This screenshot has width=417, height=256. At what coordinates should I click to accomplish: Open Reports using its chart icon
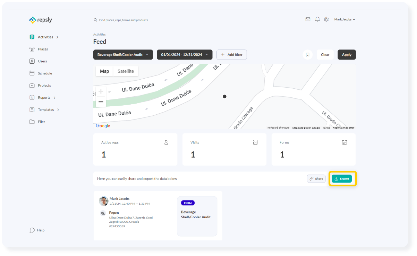click(32, 97)
